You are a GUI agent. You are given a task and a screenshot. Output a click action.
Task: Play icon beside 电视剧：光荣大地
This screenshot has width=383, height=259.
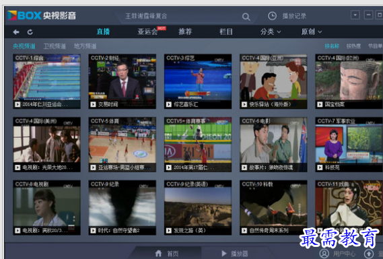18,168
